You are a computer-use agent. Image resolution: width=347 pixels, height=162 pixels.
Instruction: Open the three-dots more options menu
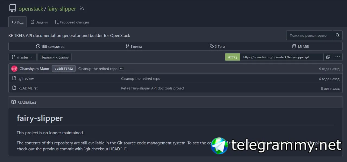click(x=338, y=57)
